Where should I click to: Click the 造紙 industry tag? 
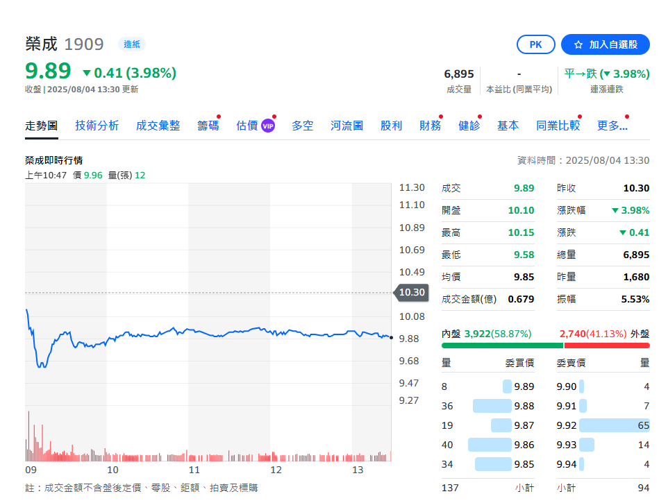(x=131, y=44)
